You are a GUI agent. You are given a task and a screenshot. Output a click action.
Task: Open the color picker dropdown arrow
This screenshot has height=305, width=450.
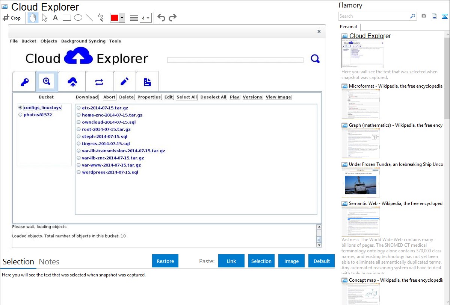click(x=122, y=18)
